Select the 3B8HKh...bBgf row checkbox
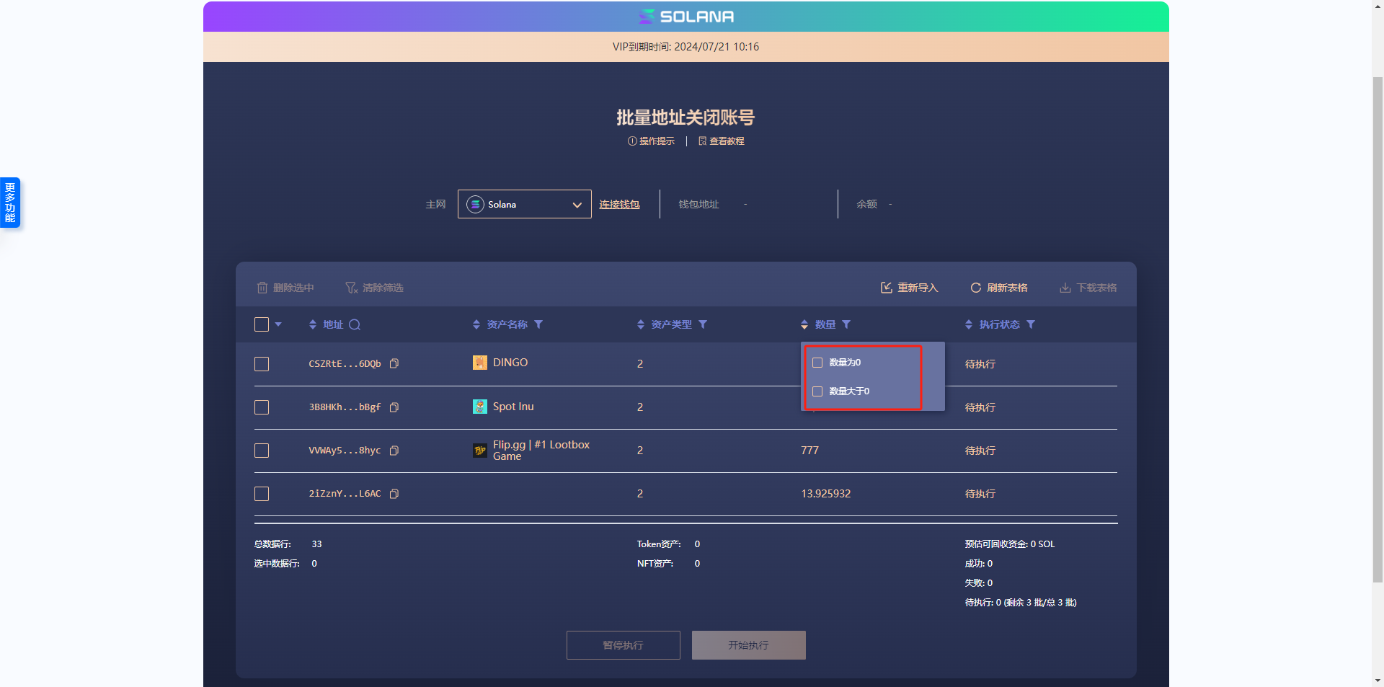 [262, 407]
